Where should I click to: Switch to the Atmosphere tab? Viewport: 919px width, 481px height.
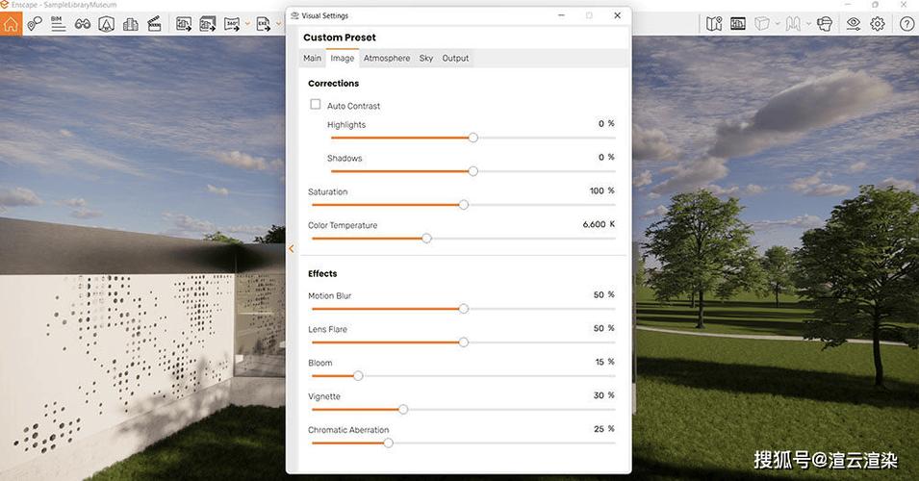387,58
